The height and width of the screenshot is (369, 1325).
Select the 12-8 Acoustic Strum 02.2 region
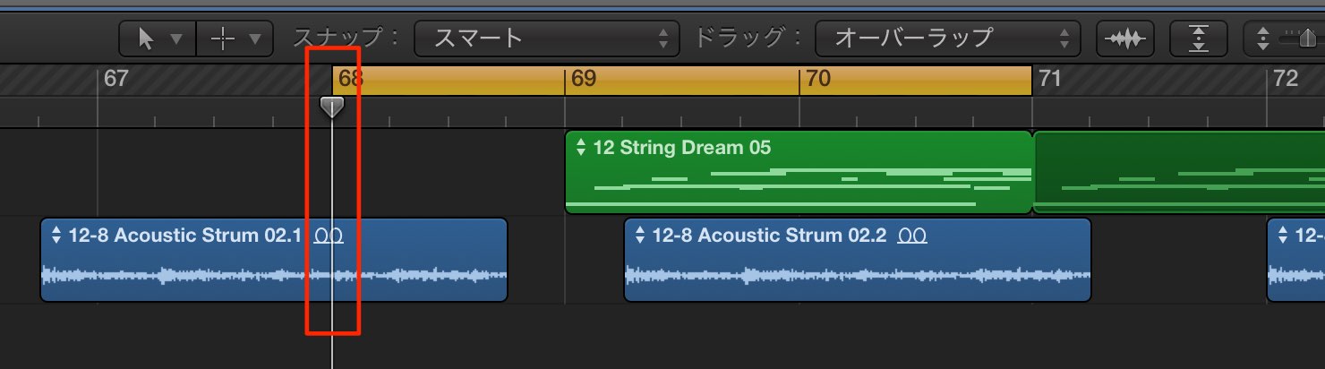point(858,260)
